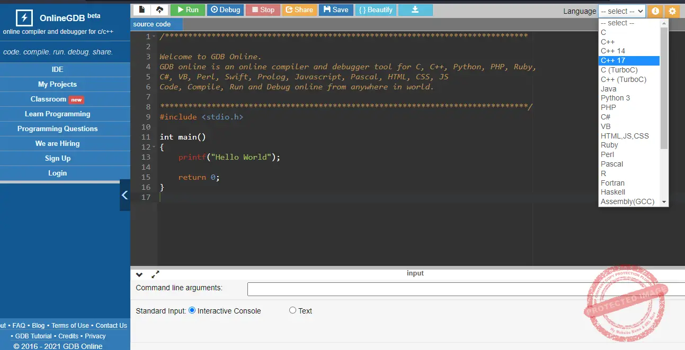
Task: Select Pascal language option
Action: tap(629, 164)
